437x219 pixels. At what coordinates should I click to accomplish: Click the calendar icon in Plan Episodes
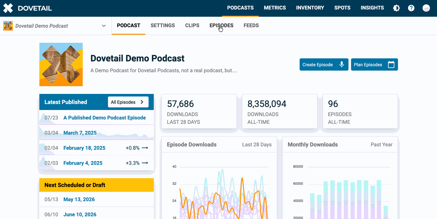pyautogui.click(x=391, y=64)
